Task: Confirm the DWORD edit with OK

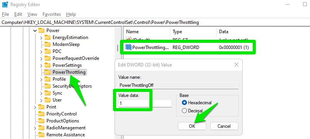Action: (192, 126)
